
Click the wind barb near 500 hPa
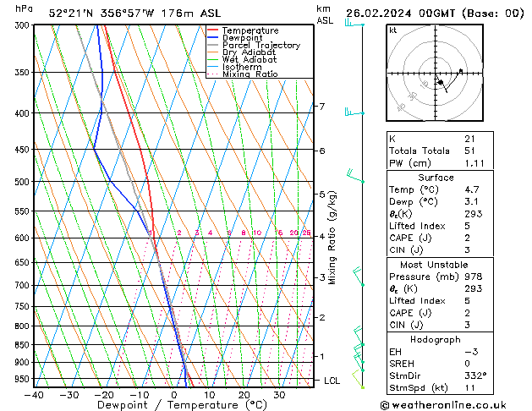tap(355, 177)
